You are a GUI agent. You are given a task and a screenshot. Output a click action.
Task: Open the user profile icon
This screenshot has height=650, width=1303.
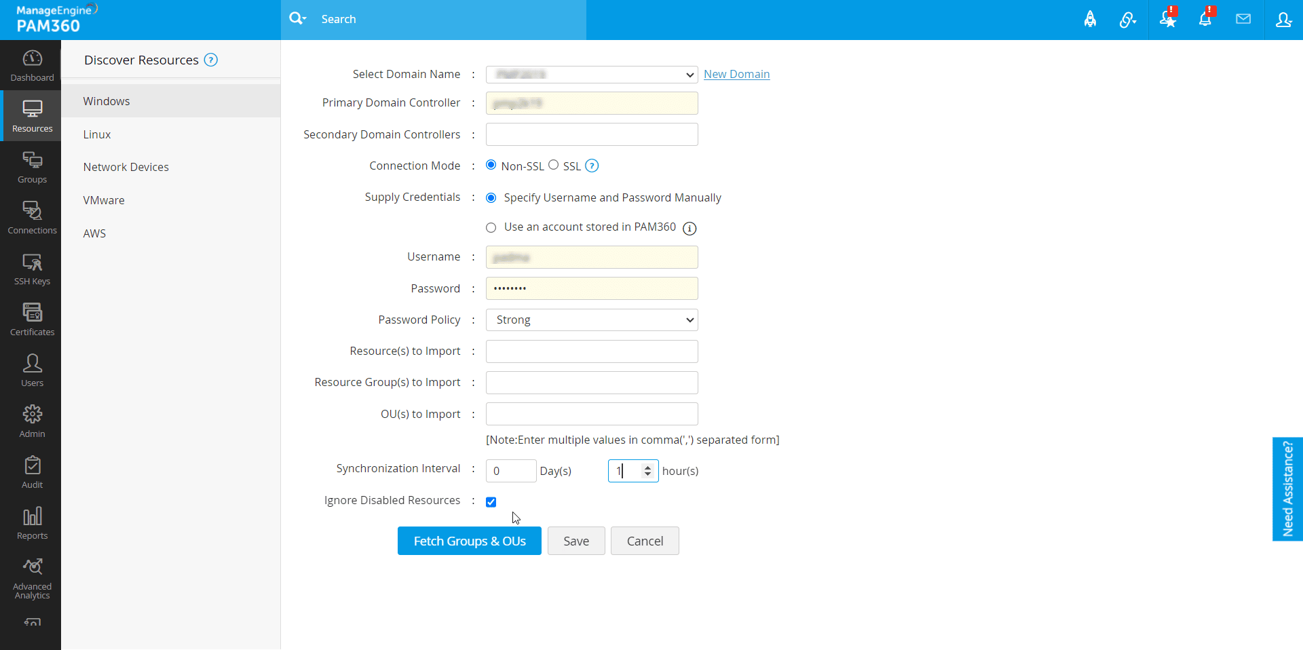pyautogui.click(x=1283, y=19)
